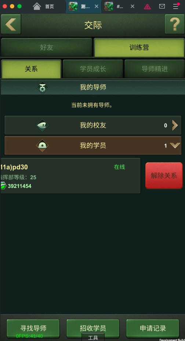
Task: Click the red 解除关系 button
Action: [164, 175]
